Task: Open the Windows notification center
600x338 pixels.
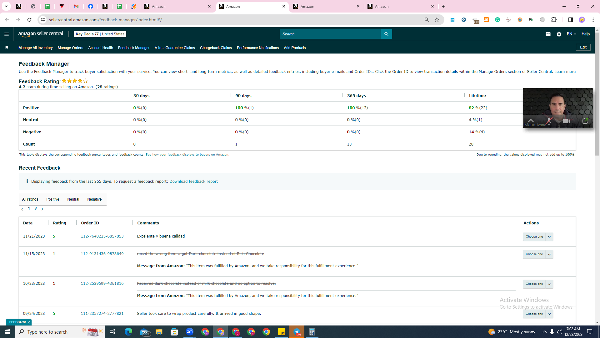Action: (x=590, y=332)
